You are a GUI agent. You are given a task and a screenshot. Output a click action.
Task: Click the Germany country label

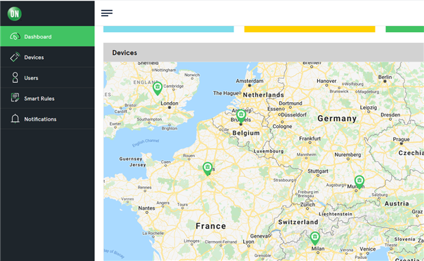pyautogui.click(x=337, y=119)
